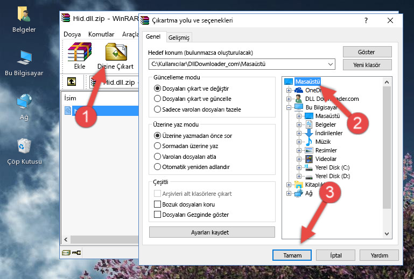Screen dimensions: 414x279
Task: Select Sormadan üzerine yaz option
Action: coord(157,146)
